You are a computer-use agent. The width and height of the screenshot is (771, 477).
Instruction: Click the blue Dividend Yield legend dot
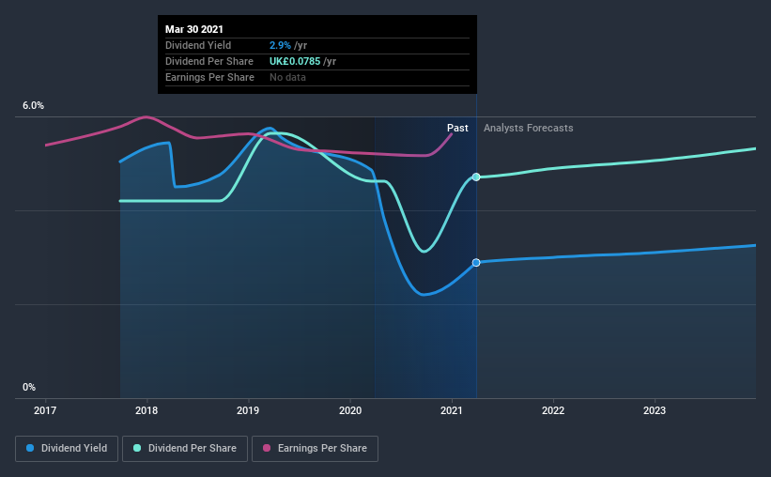click(30, 448)
